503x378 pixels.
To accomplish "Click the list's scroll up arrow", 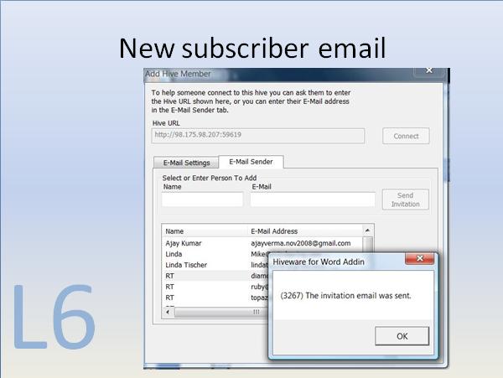I will (368, 230).
